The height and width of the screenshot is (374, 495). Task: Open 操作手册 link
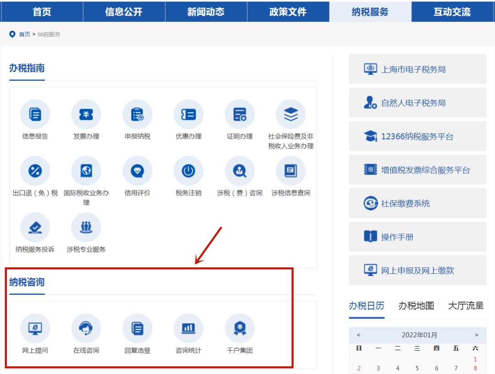tap(418, 237)
